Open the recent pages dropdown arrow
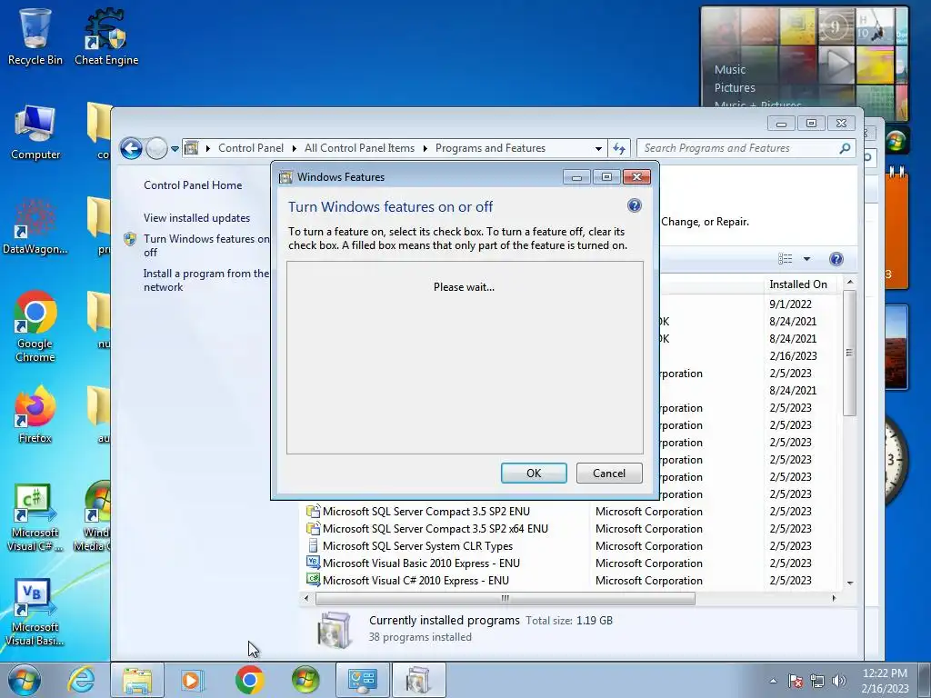The height and width of the screenshot is (698, 931). point(175,148)
